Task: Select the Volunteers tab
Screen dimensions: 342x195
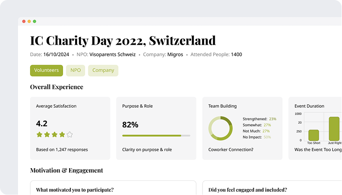Action: click(47, 70)
